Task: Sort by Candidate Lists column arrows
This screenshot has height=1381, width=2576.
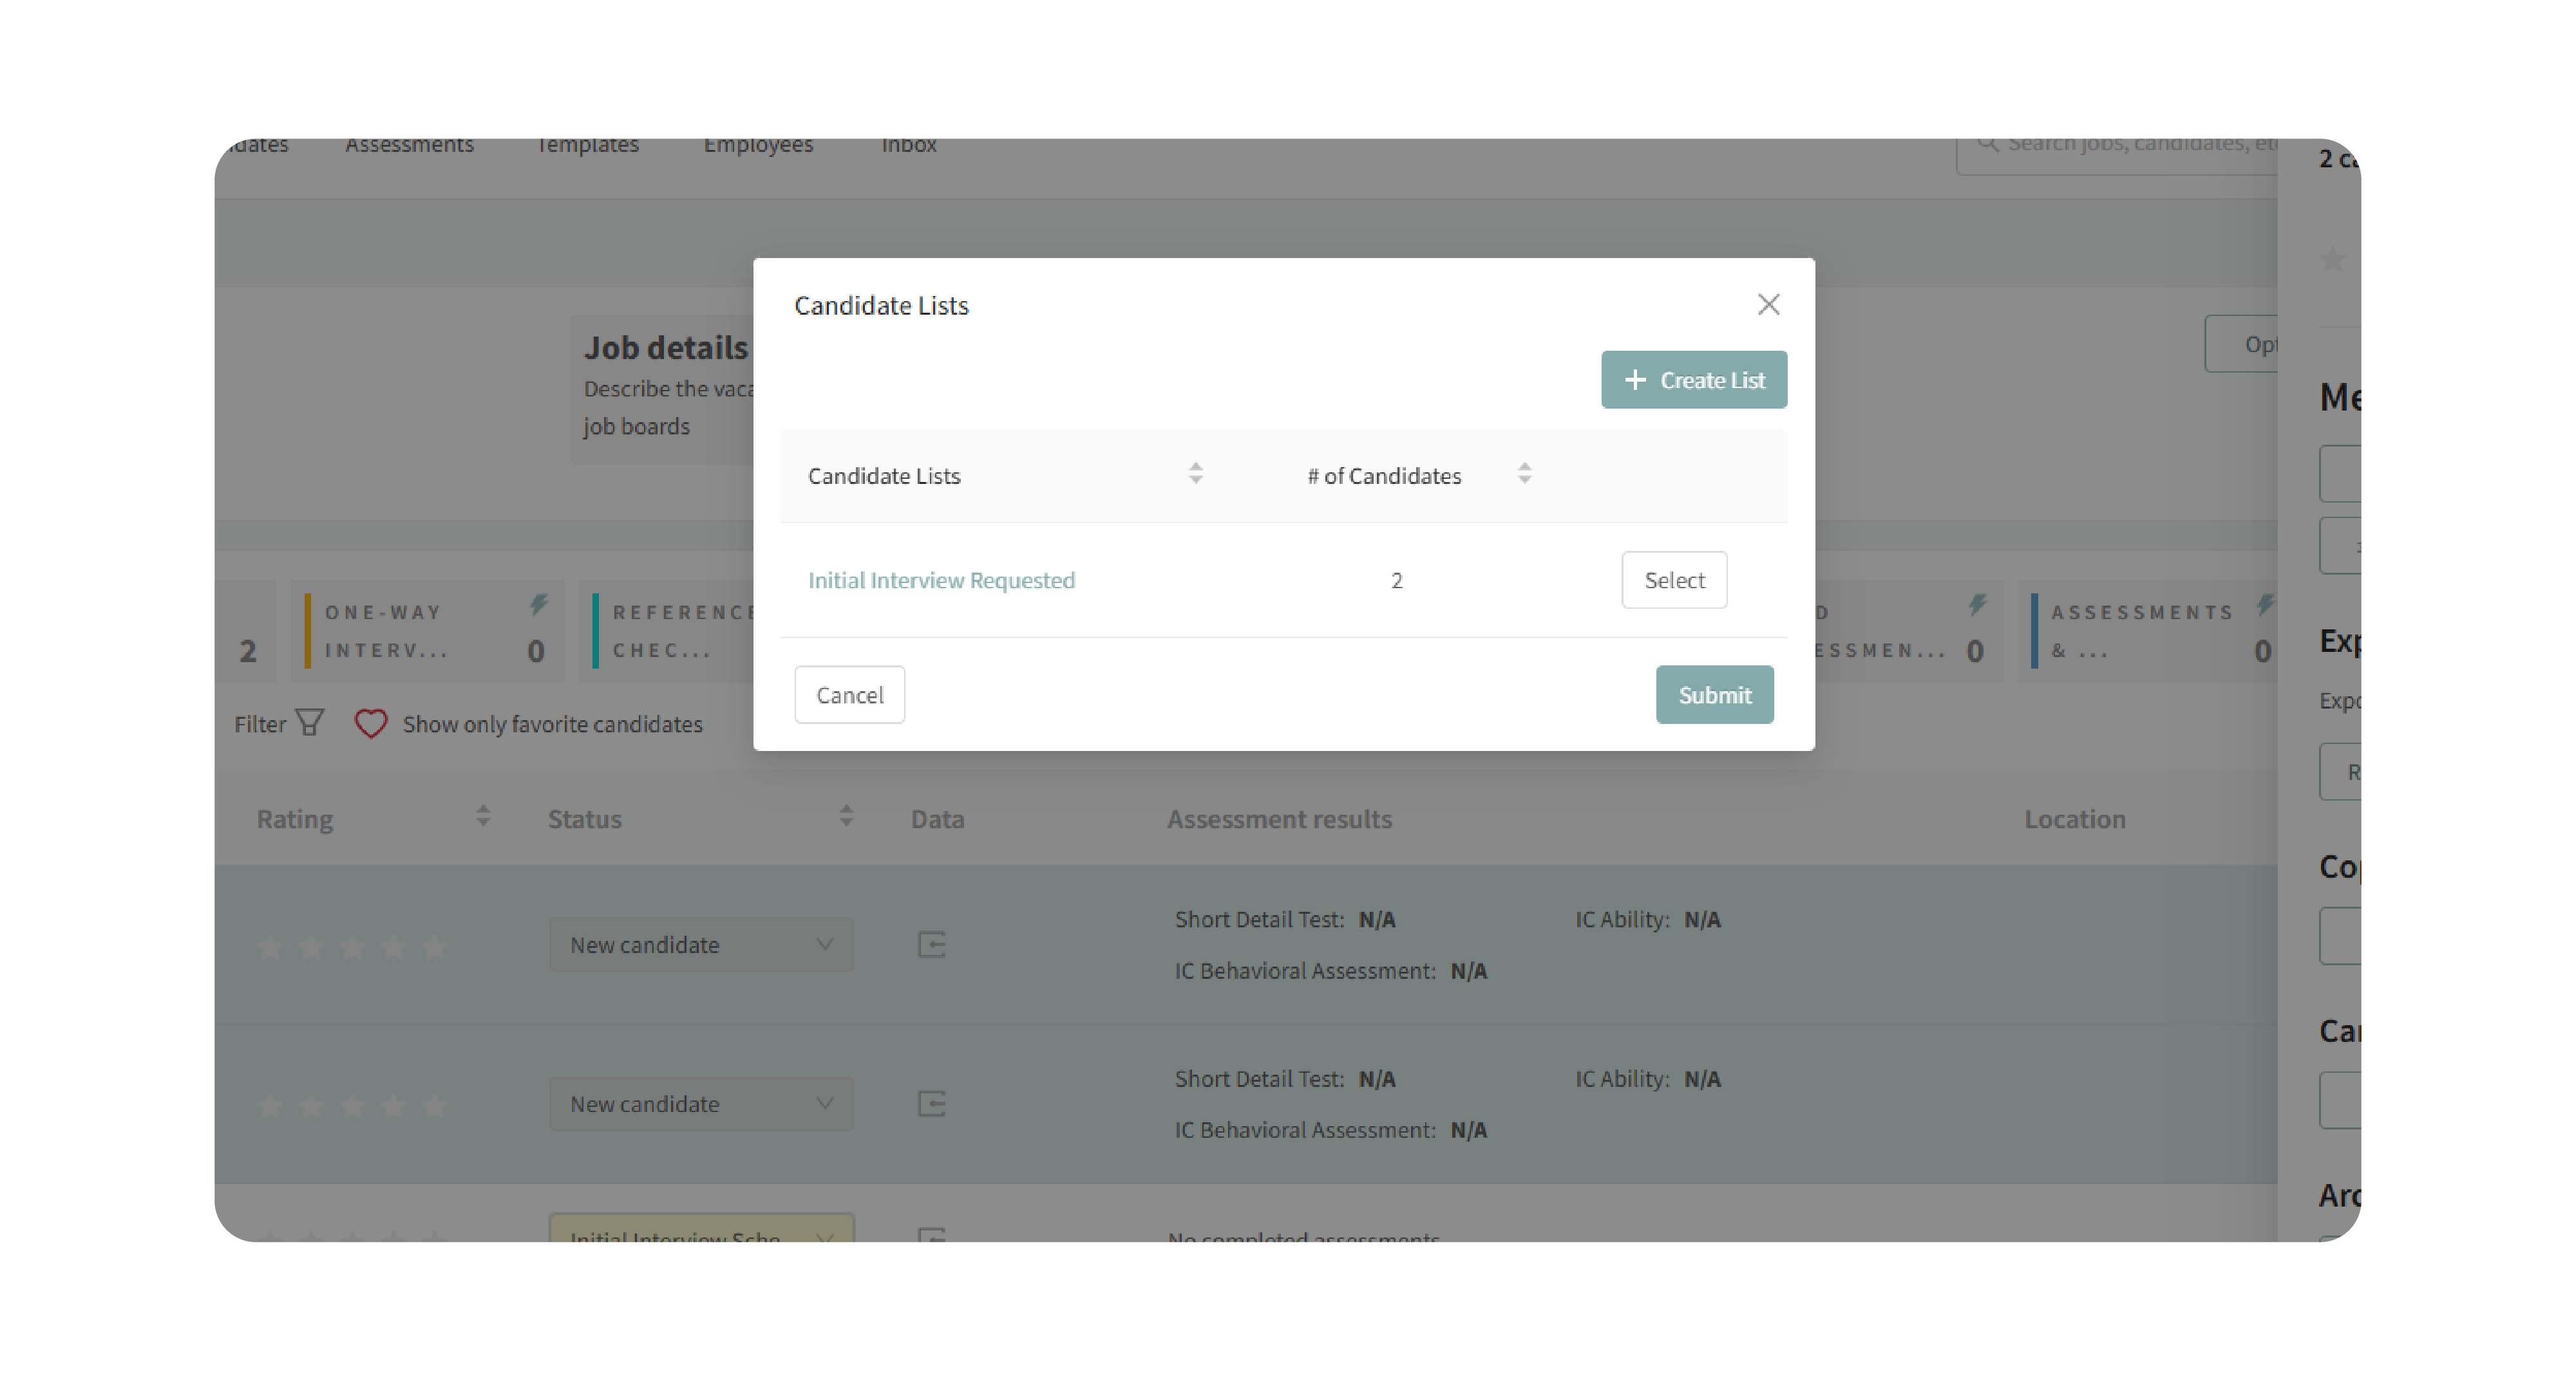Action: coord(1195,474)
